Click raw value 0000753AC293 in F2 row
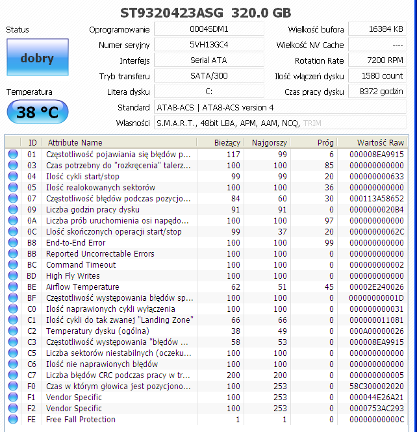Screen dimensions: 417x432 click(377, 409)
